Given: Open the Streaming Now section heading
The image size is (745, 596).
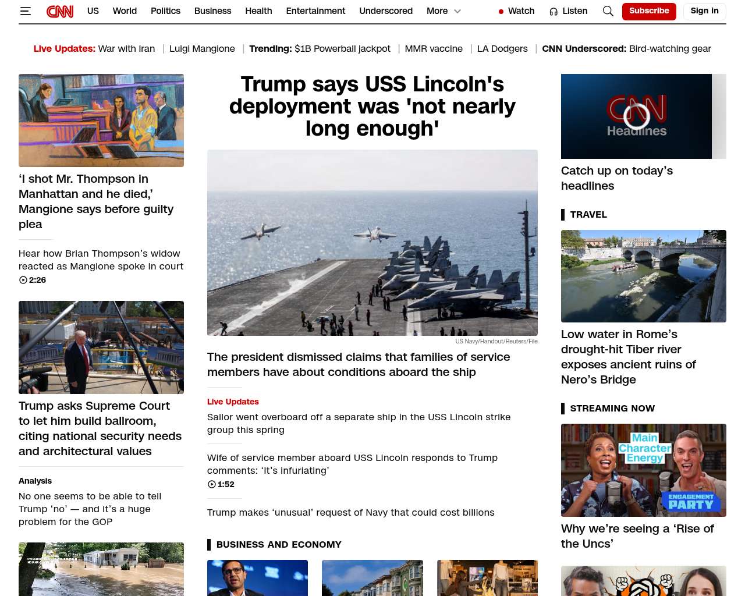Looking at the screenshot, I should [612, 409].
